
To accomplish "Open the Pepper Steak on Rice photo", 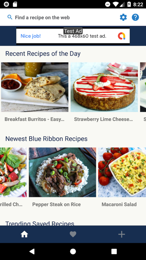I will tap(62, 172).
